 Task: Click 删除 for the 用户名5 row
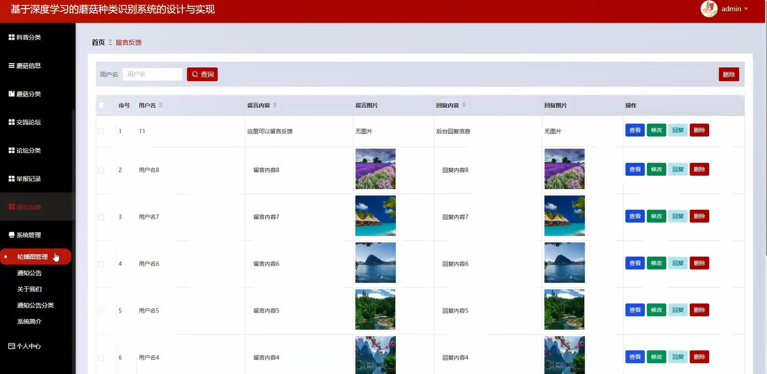pos(699,310)
